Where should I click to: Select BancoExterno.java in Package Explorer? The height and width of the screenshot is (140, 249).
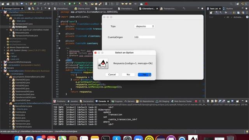click(x=23, y=106)
